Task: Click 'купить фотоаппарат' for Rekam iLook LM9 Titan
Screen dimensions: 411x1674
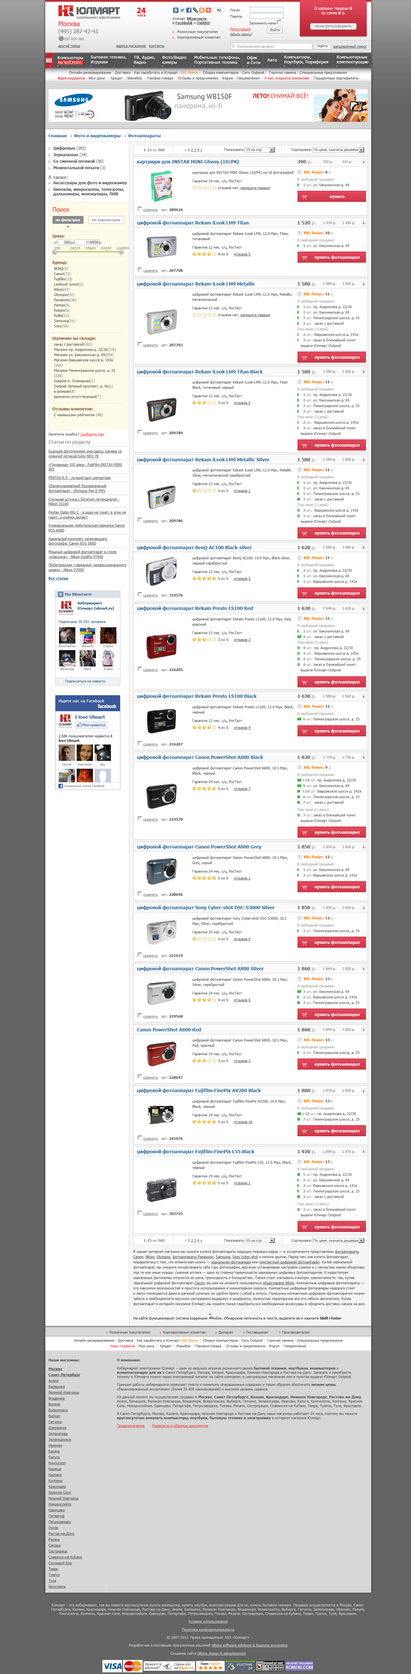Action: tap(331, 257)
